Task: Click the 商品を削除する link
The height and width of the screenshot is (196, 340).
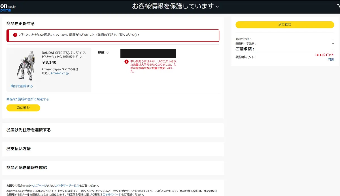Action: pyautogui.click(x=22, y=86)
